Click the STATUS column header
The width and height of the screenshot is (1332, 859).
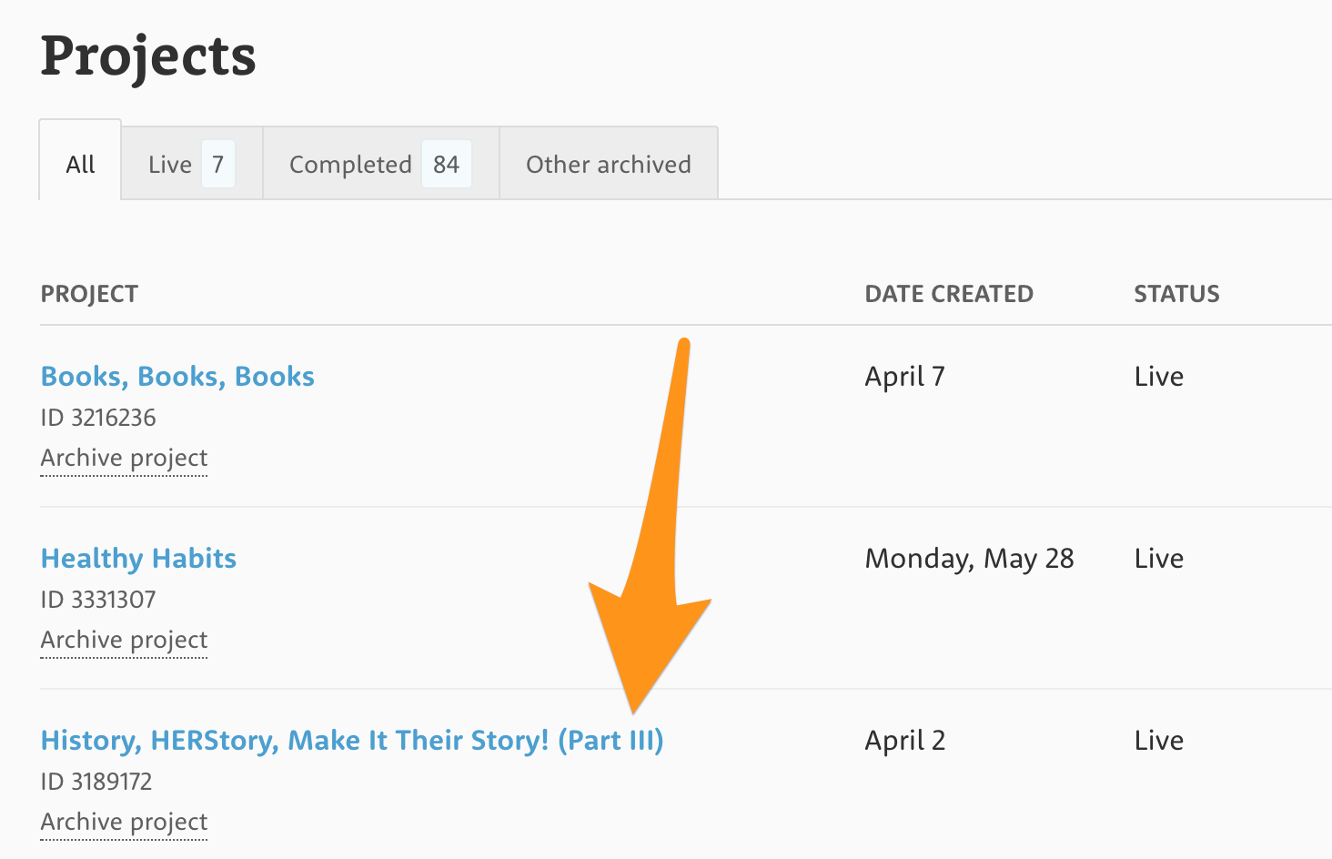[x=1176, y=294]
